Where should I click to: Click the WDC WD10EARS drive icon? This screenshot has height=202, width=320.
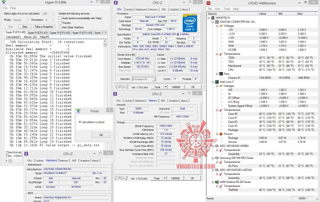(x=216, y=146)
